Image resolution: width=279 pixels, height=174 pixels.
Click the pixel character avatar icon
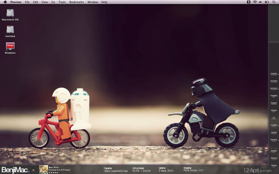click(33, 170)
